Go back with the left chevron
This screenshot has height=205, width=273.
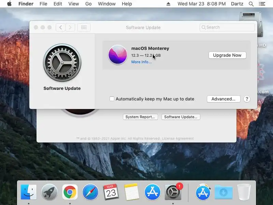[x=61, y=27]
